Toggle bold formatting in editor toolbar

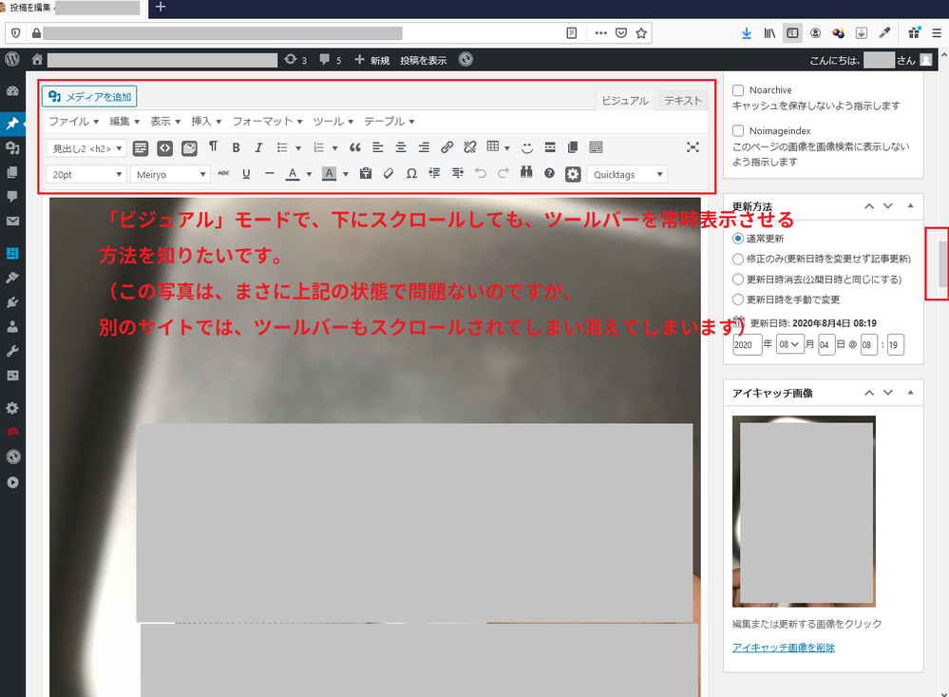coord(236,147)
